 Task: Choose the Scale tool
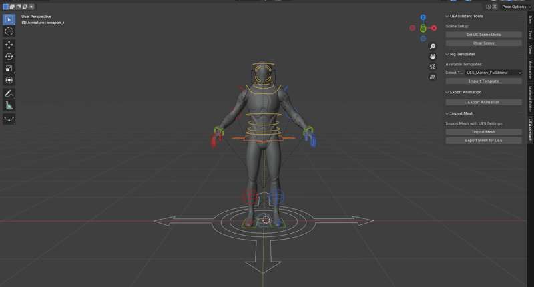(x=9, y=68)
